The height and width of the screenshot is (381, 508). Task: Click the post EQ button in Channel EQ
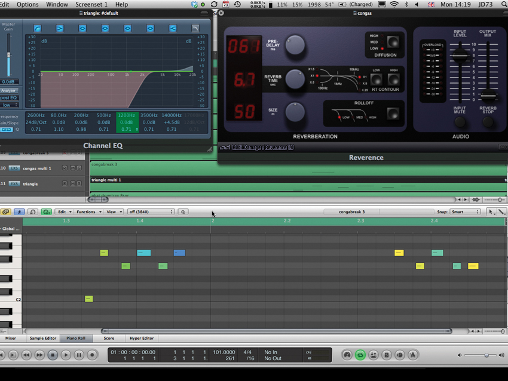click(x=9, y=98)
